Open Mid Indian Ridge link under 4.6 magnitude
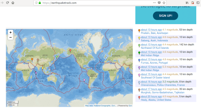The image size is (201, 109). (x=150, y=55)
